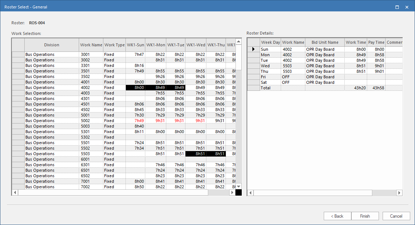Select the highlighted 8h00 cell for work 4002
Image resolution: width=415 pixels, height=225 pixels.
pyautogui.click(x=135, y=87)
